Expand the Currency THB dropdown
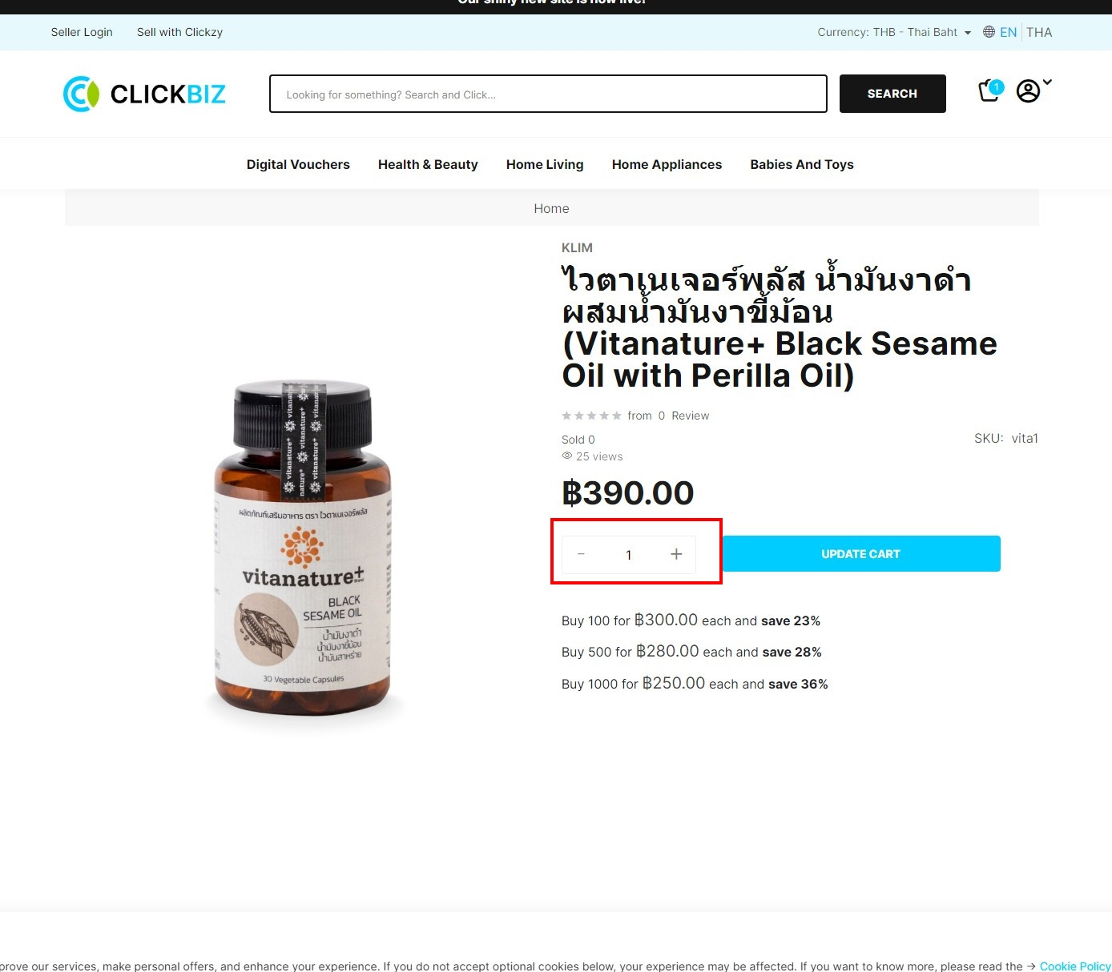The height and width of the screenshot is (972, 1112). (x=894, y=32)
